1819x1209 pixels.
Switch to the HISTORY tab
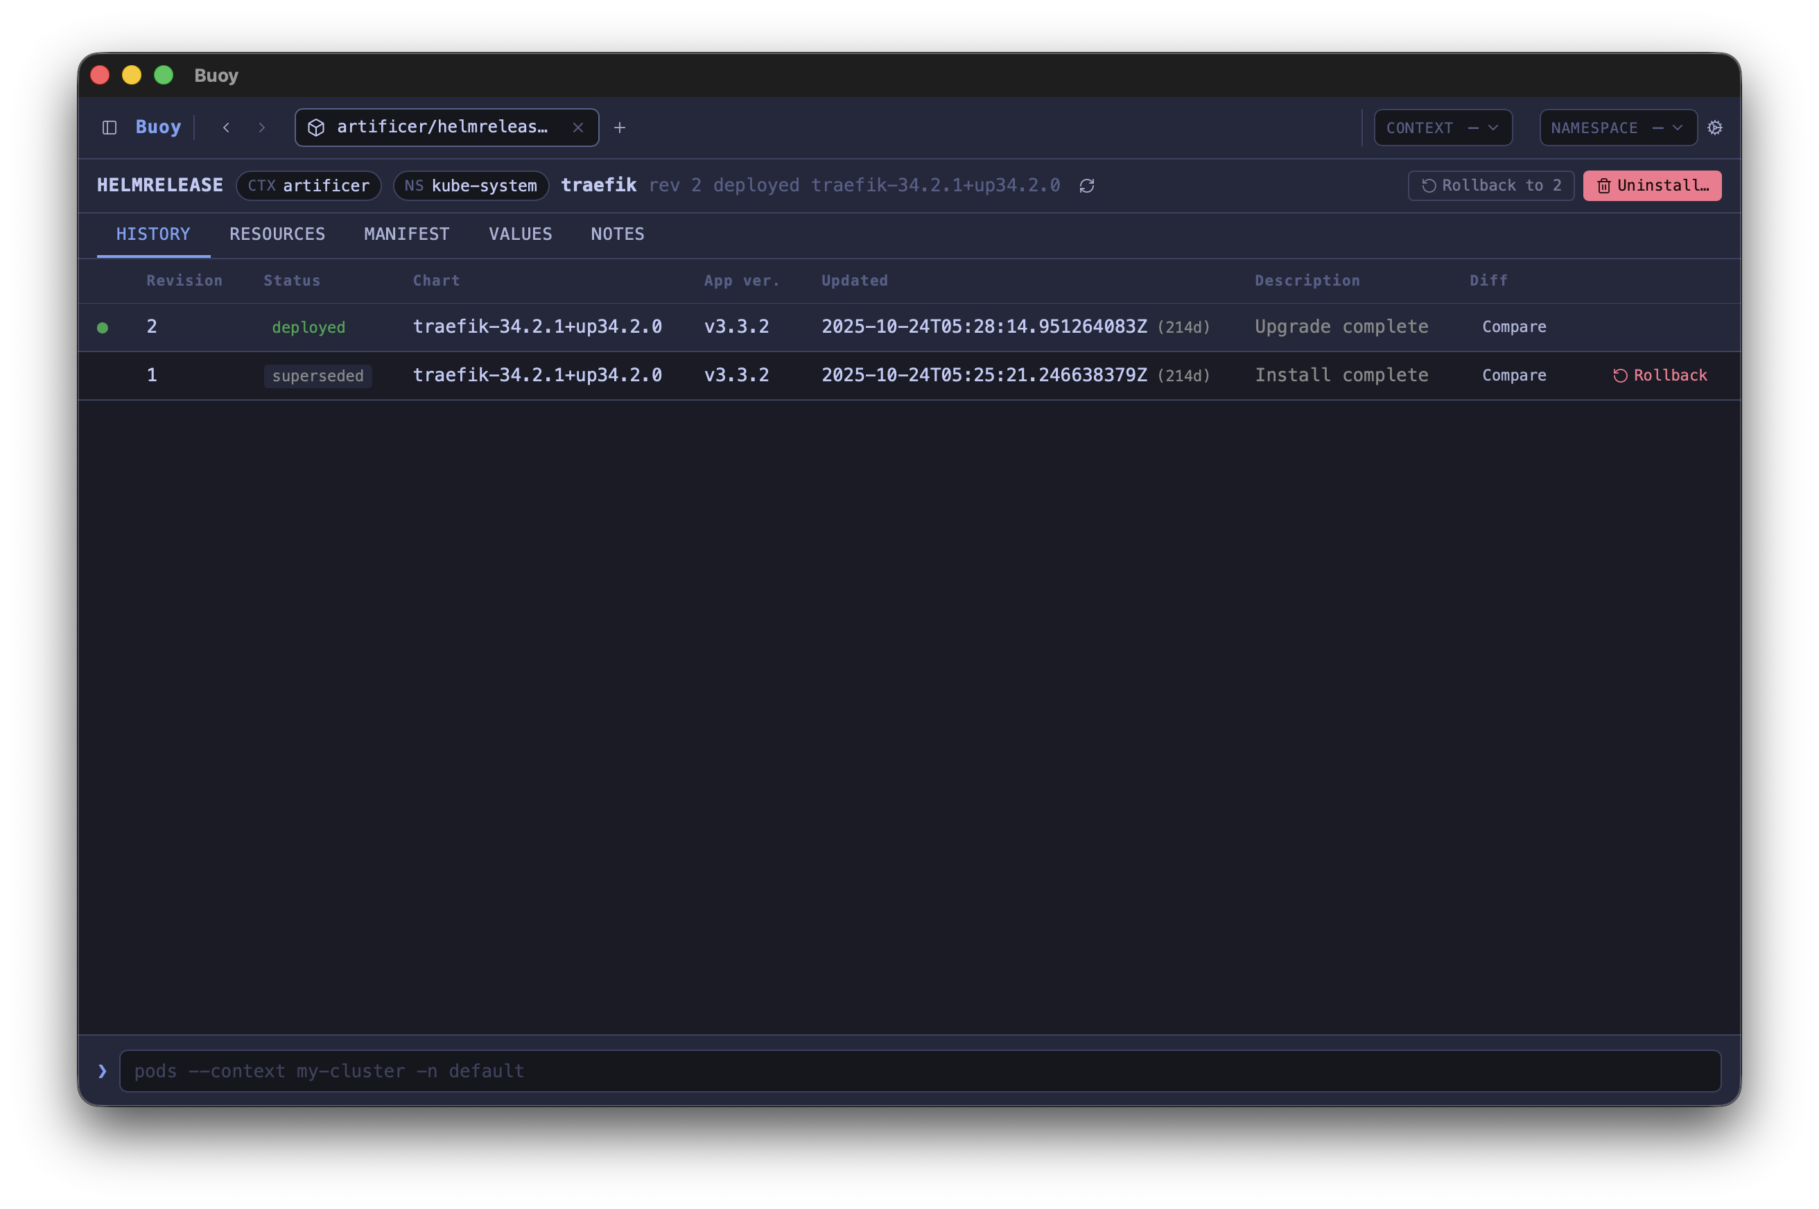click(x=153, y=234)
